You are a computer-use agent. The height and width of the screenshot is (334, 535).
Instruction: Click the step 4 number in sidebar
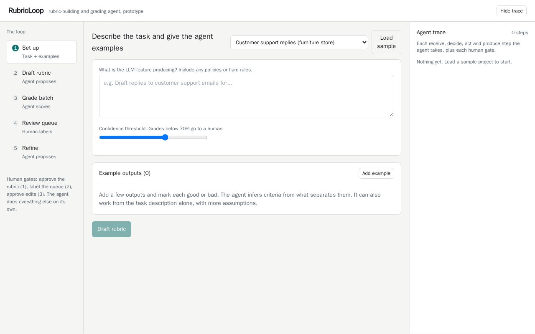pyautogui.click(x=15, y=123)
